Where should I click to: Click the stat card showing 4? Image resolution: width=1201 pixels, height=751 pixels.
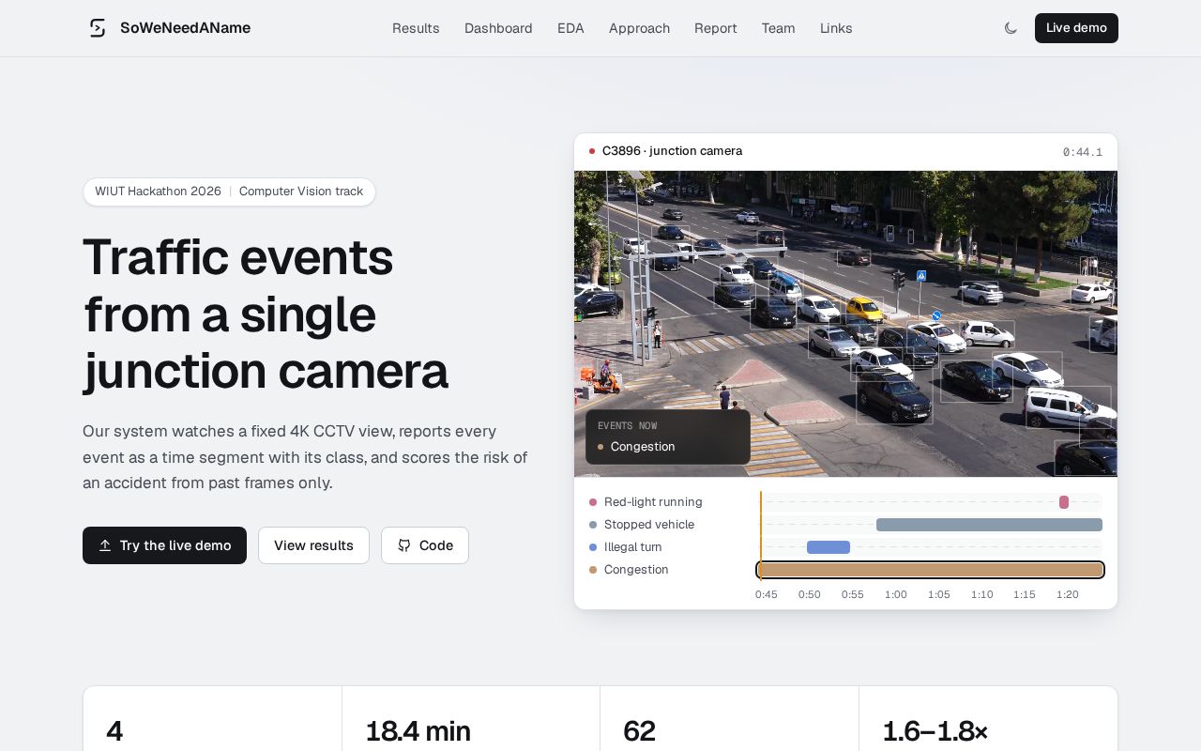coord(212,719)
